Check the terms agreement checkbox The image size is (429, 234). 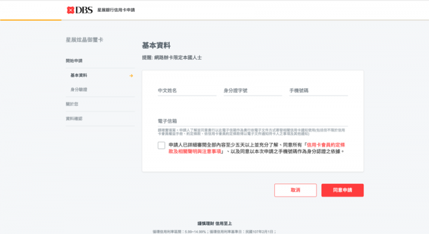pos(161,145)
